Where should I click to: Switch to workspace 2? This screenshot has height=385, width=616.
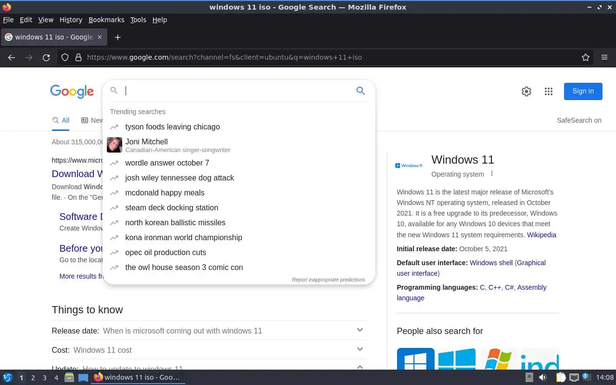pos(33,378)
